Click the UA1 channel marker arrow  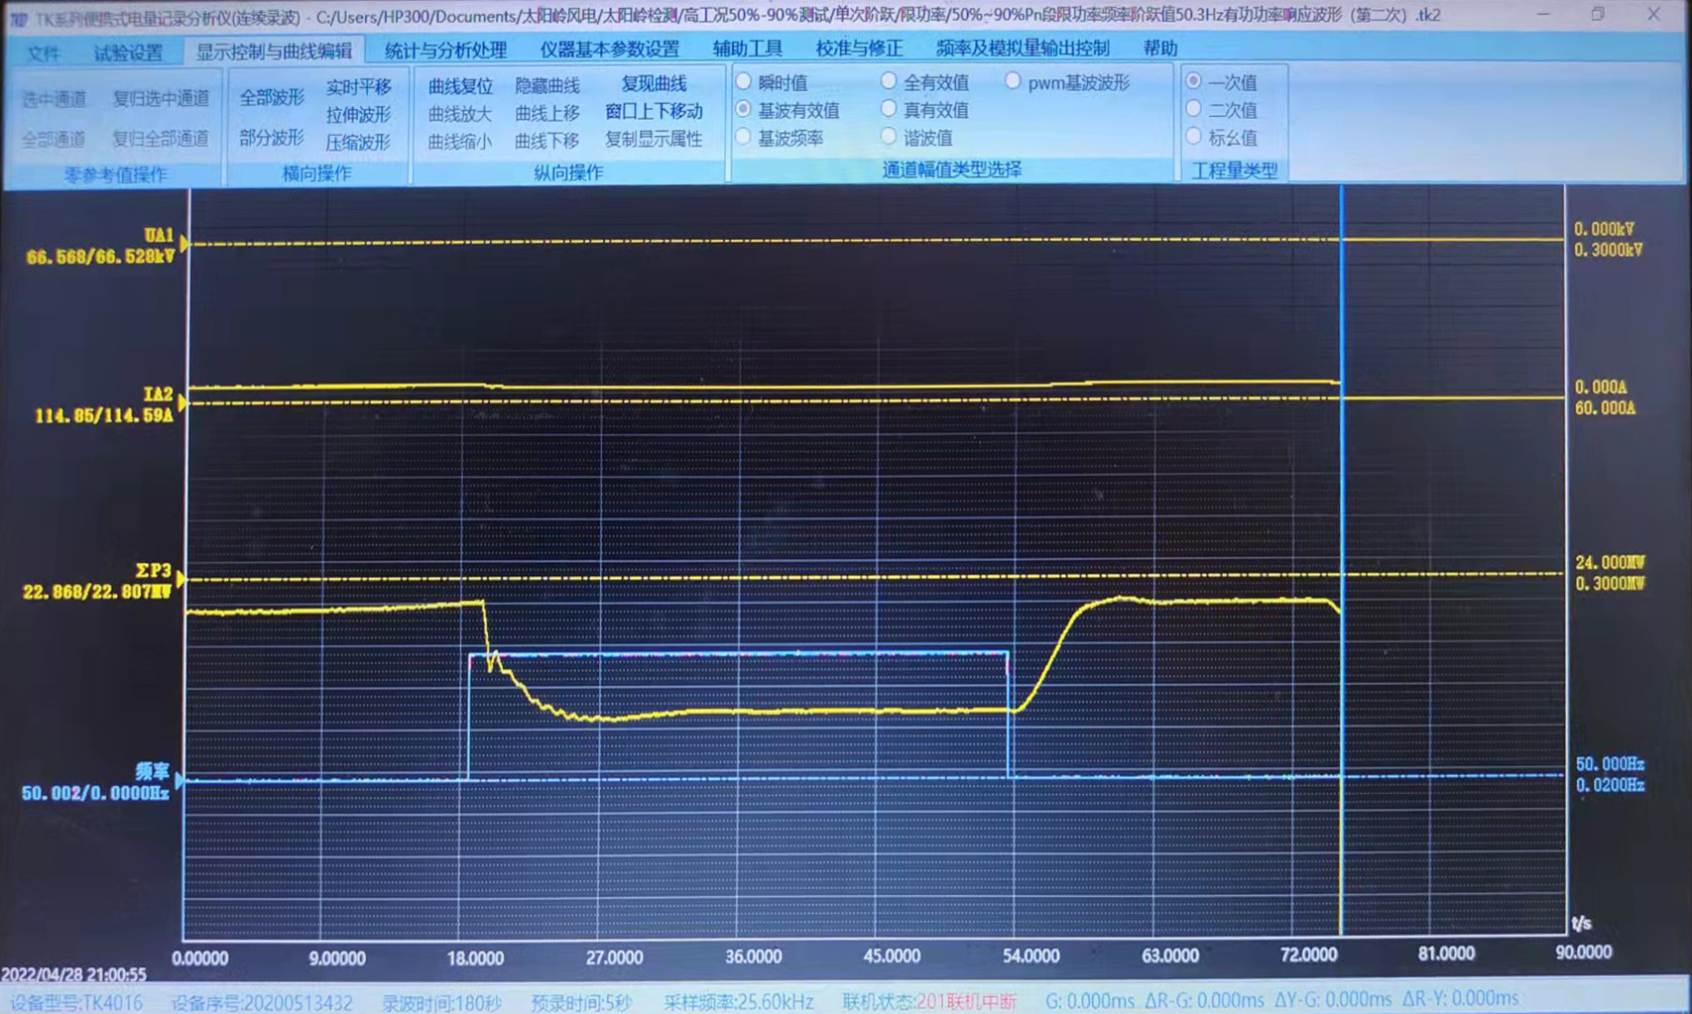tap(184, 244)
